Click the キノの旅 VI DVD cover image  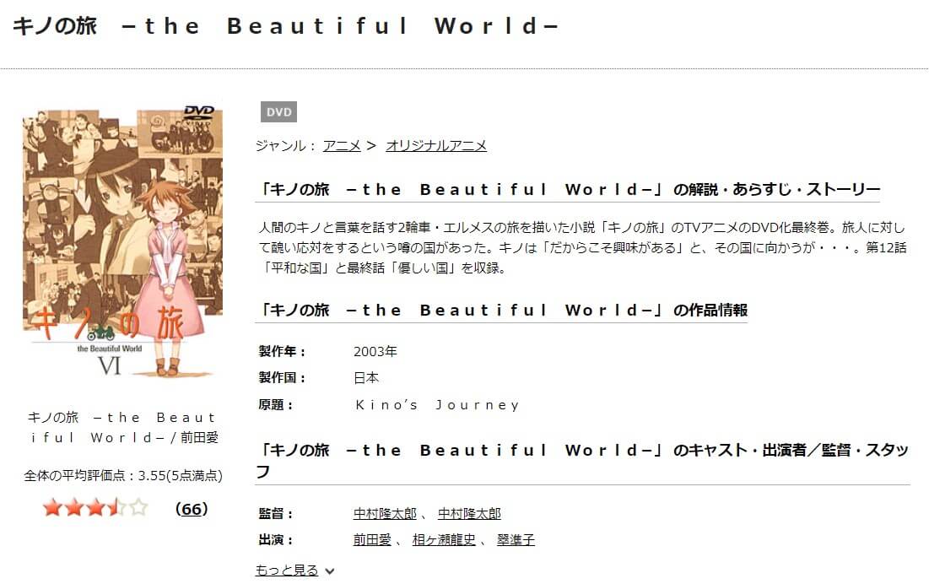pyautogui.click(x=122, y=241)
